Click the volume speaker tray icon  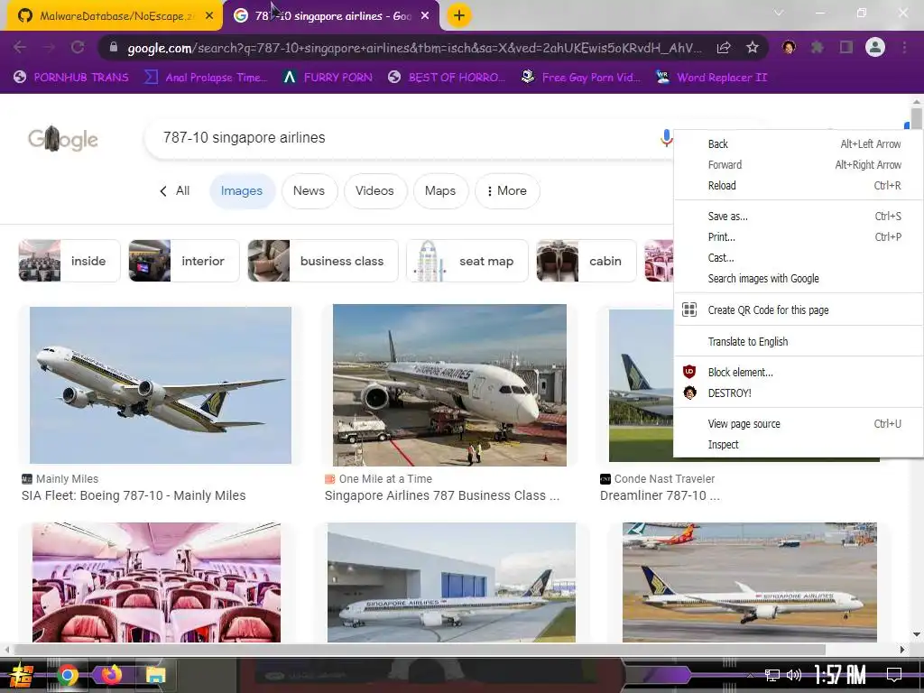coord(794,675)
